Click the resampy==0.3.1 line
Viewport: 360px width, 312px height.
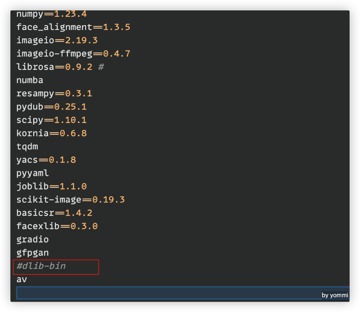(x=54, y=93)
